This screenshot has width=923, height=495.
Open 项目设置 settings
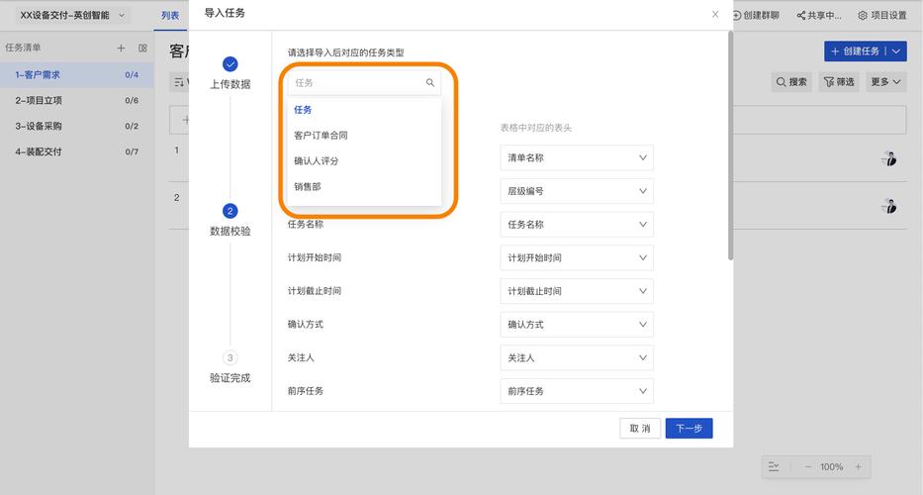point(881,15)
